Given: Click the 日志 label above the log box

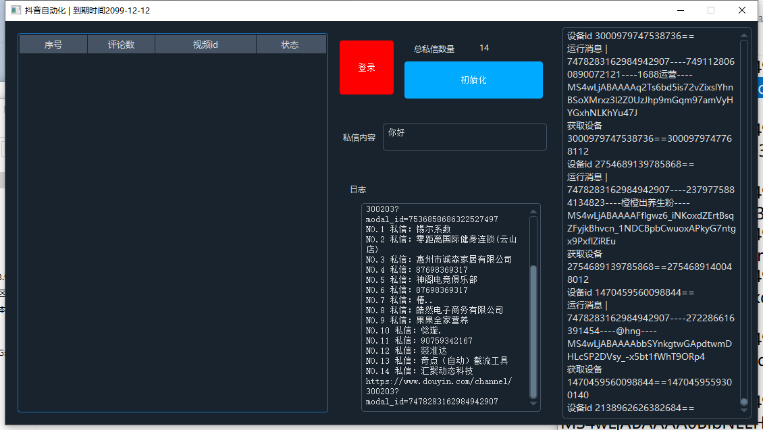Looking at the screenshot, I should coord(358,189).
